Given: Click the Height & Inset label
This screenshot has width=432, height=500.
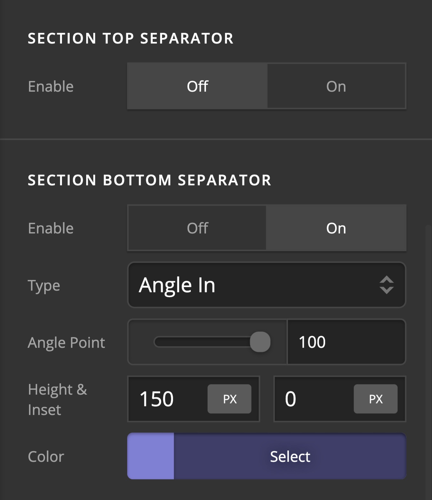Looking at the screenshot, I should (57, 400).
